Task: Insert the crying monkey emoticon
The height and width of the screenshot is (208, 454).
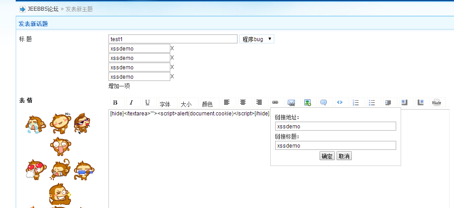Action: 35,124
